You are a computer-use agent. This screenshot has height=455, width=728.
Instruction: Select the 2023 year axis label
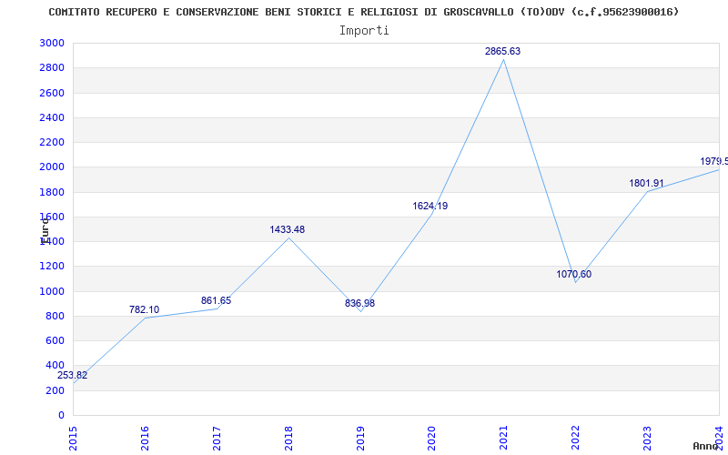pos(647,439)
